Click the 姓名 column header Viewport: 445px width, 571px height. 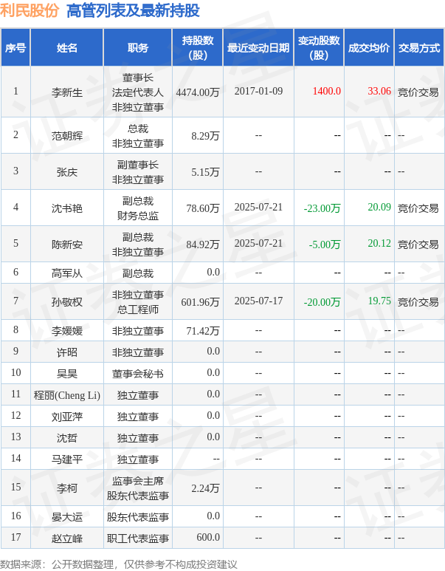point(67,48)
